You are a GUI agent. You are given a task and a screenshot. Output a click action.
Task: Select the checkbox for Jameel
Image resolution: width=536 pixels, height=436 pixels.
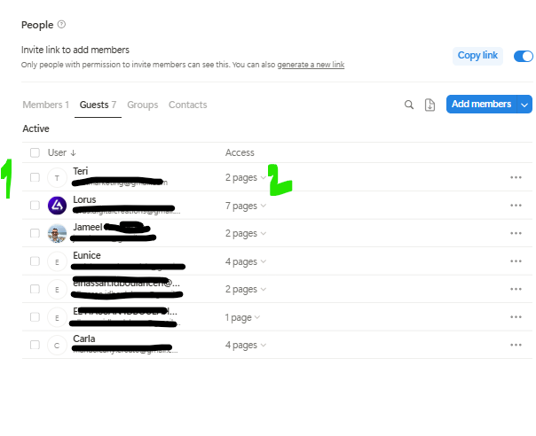[x=35, y=233]
